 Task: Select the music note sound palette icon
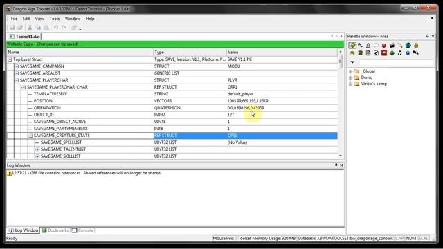coord(400,53)
